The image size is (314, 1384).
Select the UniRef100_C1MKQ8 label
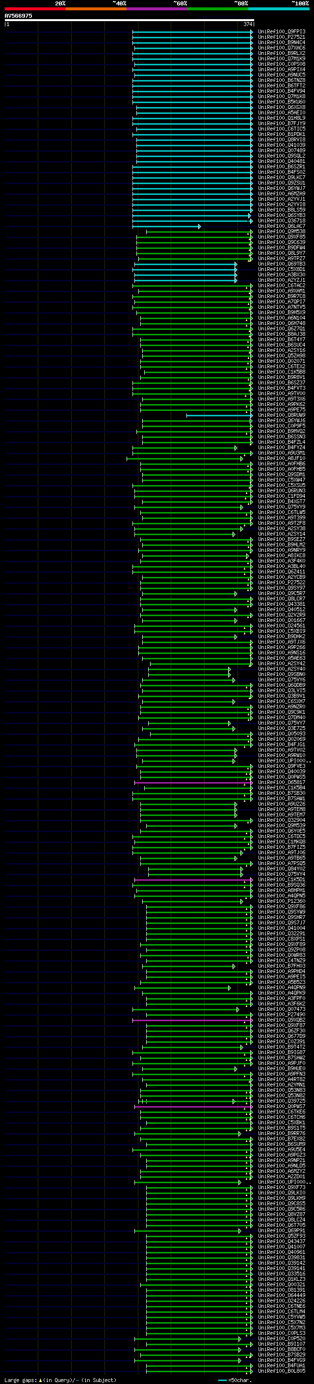pos(281,841)
